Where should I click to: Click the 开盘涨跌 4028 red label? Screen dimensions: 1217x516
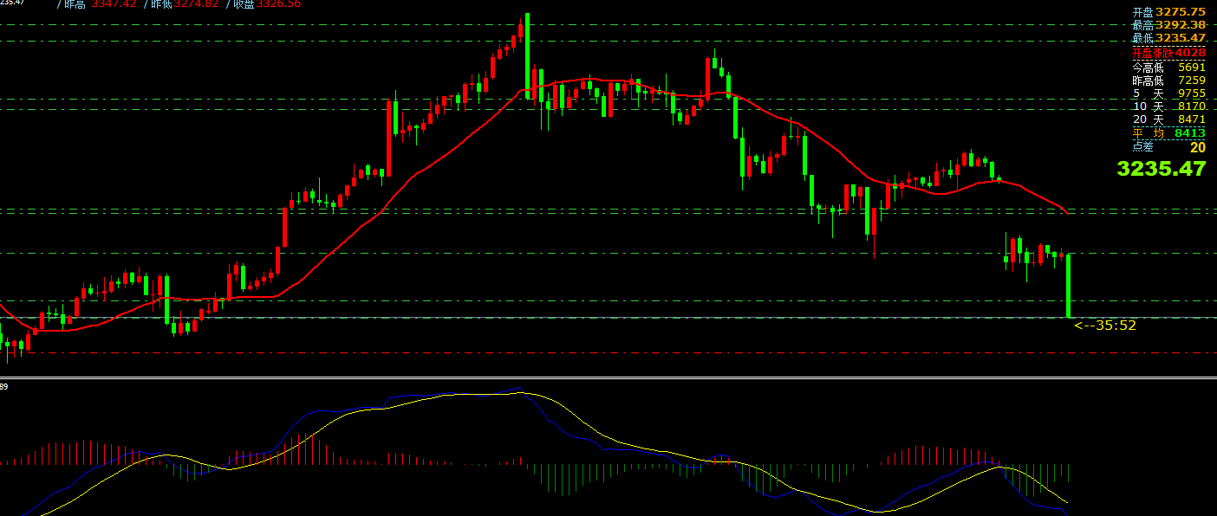pyautogui.click(x=1168, y=53)
